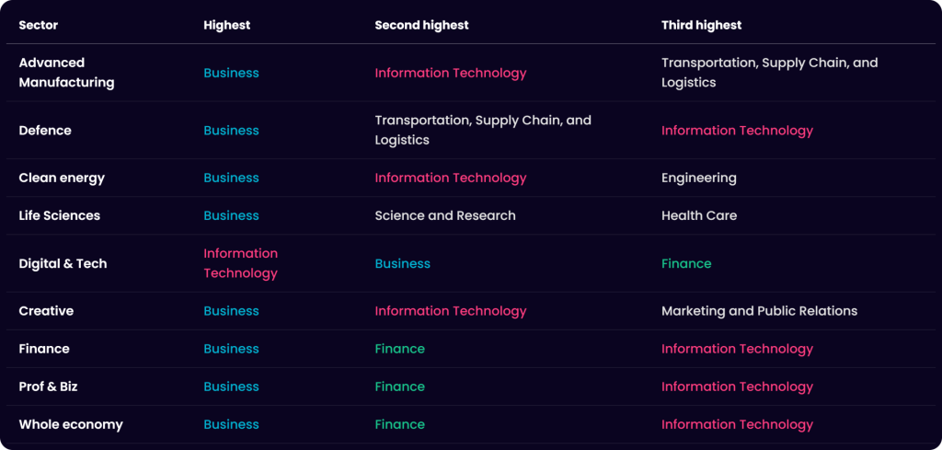Select Marketing and Public Relations cell

[759, 311]
